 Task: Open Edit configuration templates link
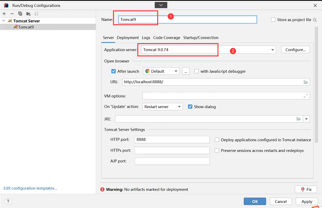click(30, 188)
